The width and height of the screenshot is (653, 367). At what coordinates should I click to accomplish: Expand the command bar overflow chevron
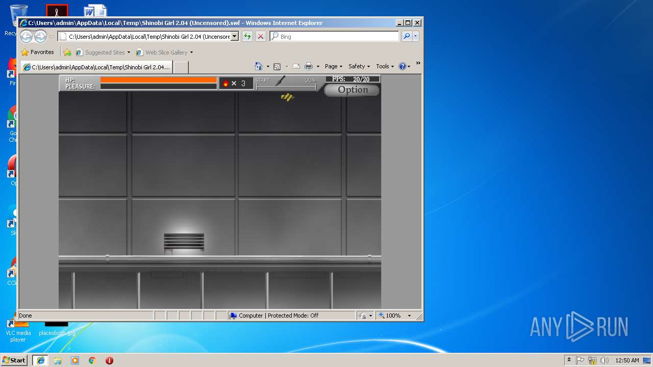pos(418,63)
